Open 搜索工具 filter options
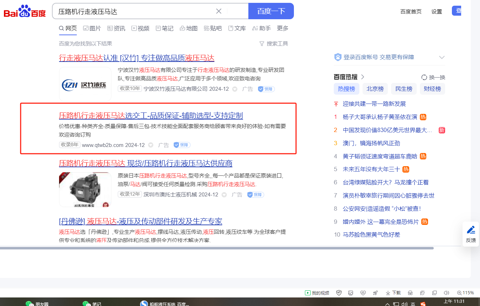This screenshot has height=306, width=480. point(274,43)
